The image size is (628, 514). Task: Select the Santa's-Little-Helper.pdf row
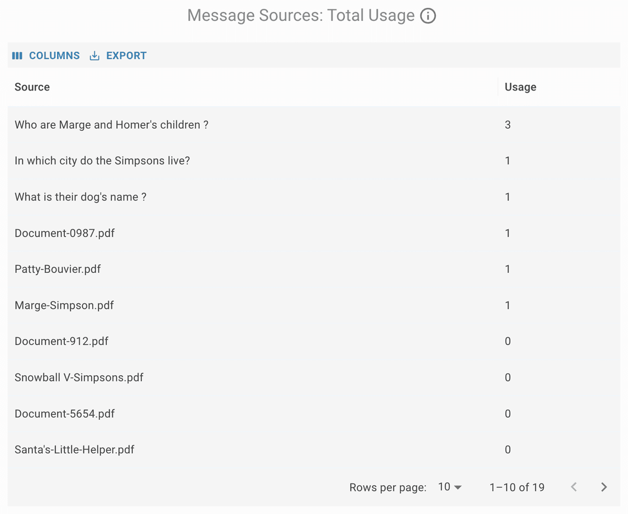(x=314, y=450)
